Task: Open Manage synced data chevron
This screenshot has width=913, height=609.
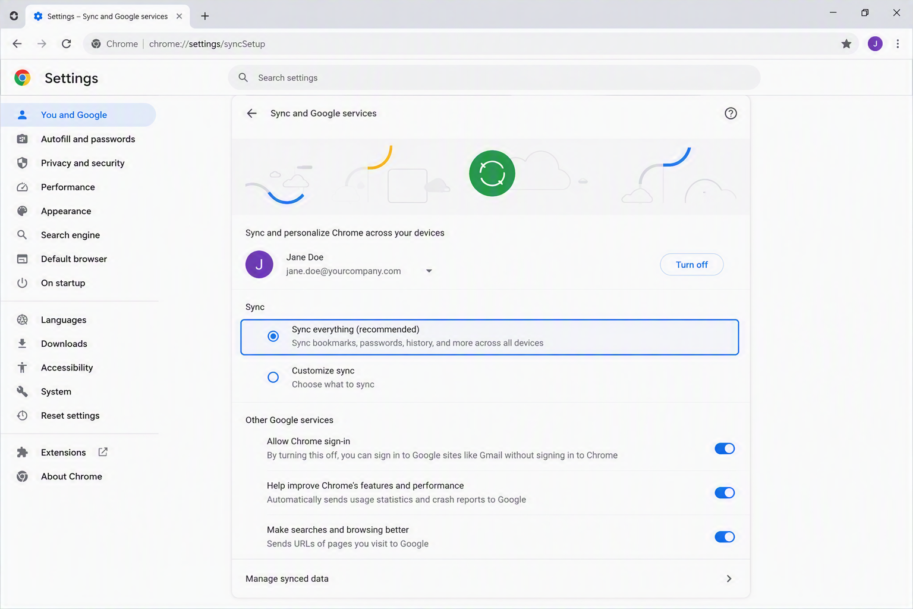Action: 729,579
